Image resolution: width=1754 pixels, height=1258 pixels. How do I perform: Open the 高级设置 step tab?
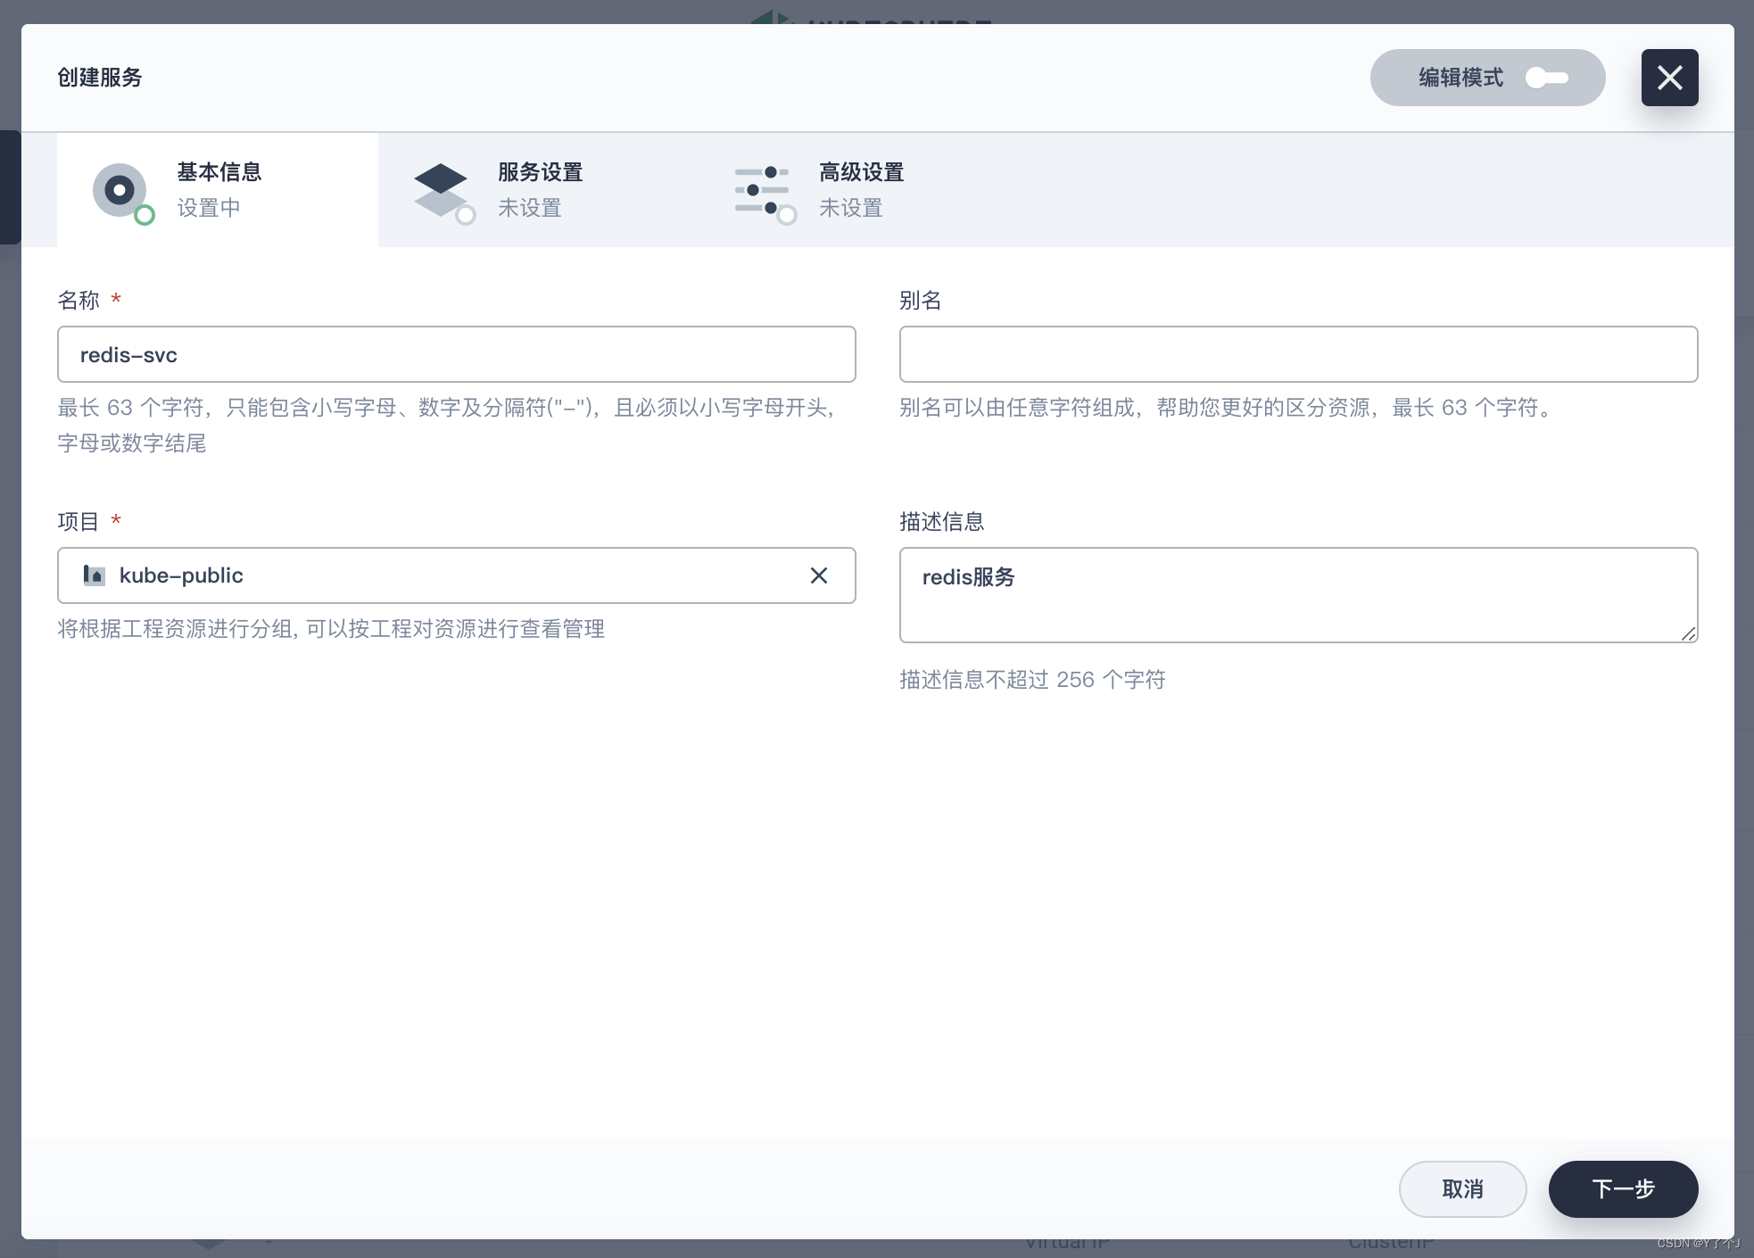[860, 189]
